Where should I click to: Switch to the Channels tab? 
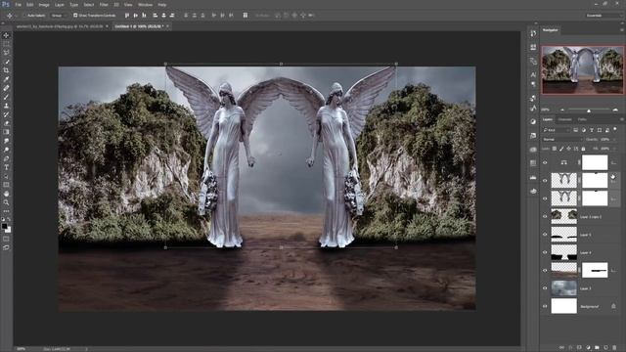[x=564, y=119]
